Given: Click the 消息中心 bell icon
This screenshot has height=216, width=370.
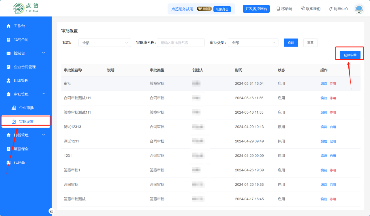Looking at the screenshot, I should click(330, 9).
